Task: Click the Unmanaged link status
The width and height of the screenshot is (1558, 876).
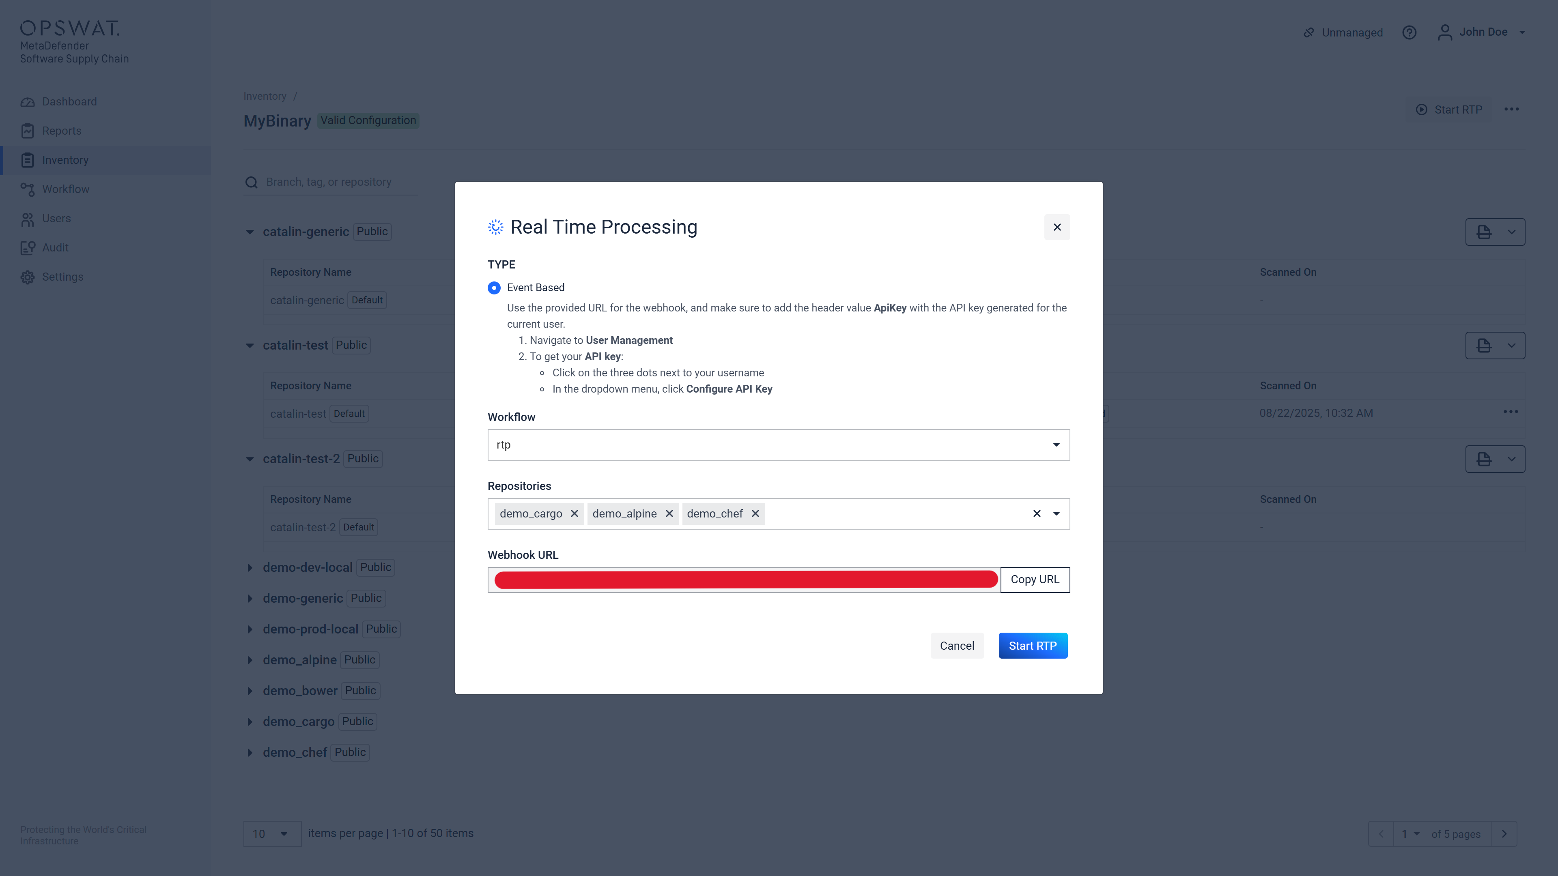Action: click(1343, 32)
